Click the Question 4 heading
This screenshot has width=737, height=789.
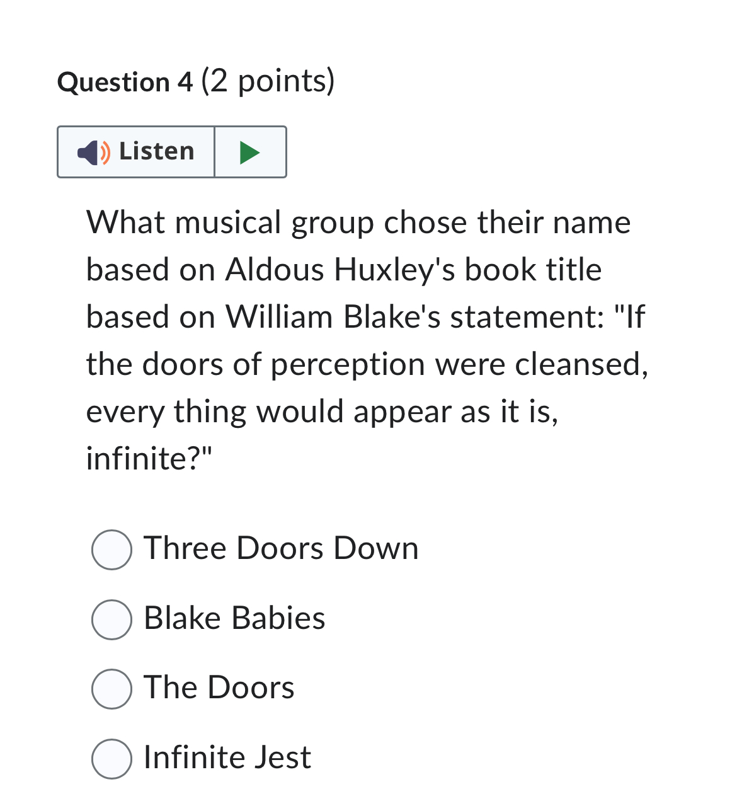[196, 81]
